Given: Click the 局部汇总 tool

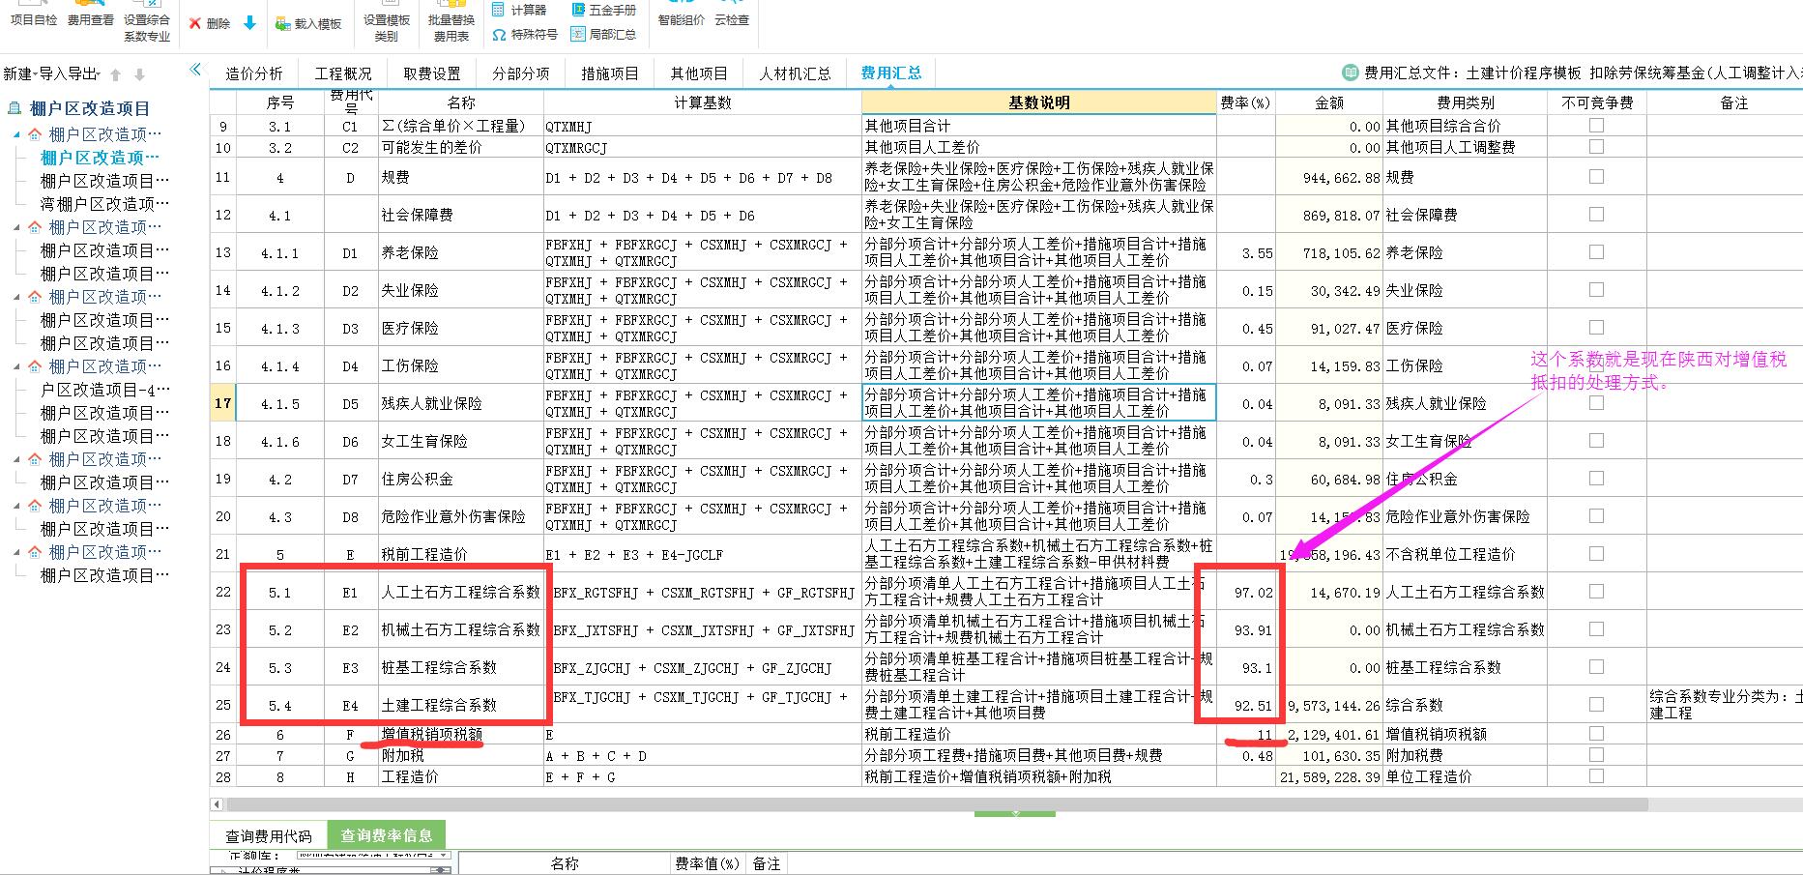Looking at the screenshot, I should tap(603, 34).
